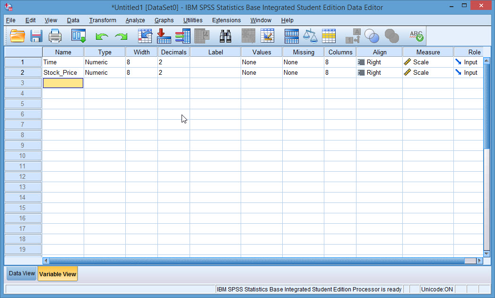Open the View menu
The width and height of the screenshot is (495, 298).
[x=51, y=20]
